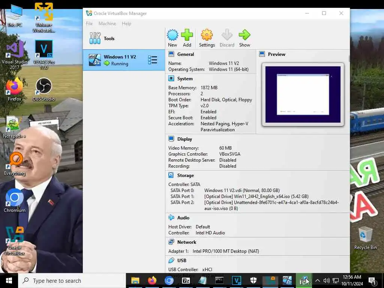
Task: Click the Storage section header
Action: click(x=185, y=175)
